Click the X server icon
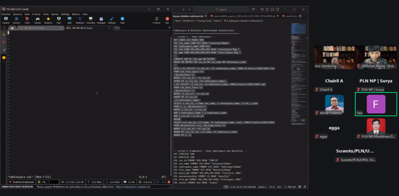The image size is (399, 196). coord(156,20)
